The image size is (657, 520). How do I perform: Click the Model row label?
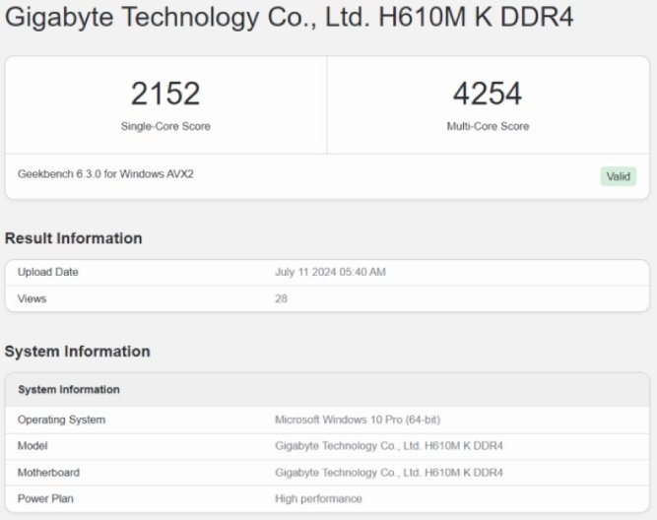click(33, 446)
